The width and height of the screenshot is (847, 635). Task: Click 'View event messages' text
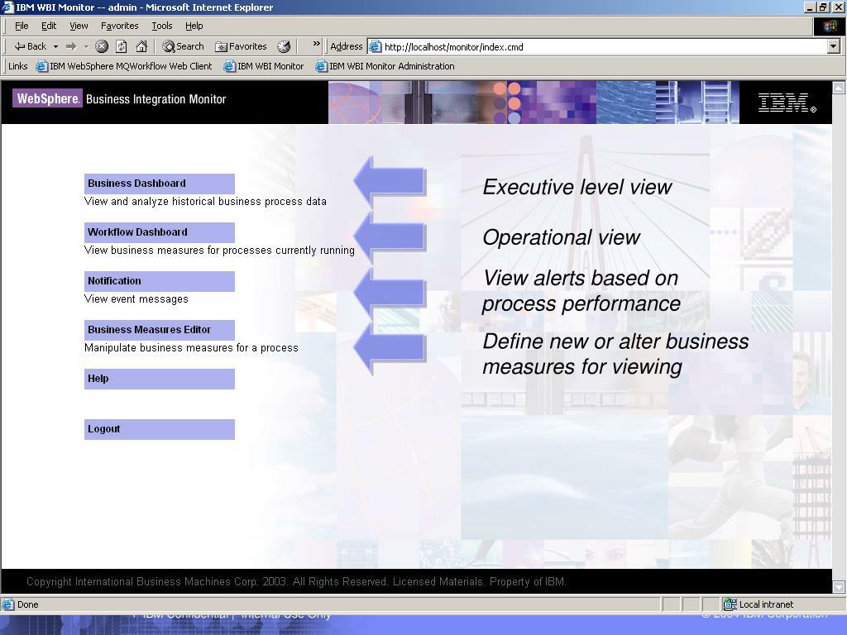pyautogui.click(x=136, y=298)
